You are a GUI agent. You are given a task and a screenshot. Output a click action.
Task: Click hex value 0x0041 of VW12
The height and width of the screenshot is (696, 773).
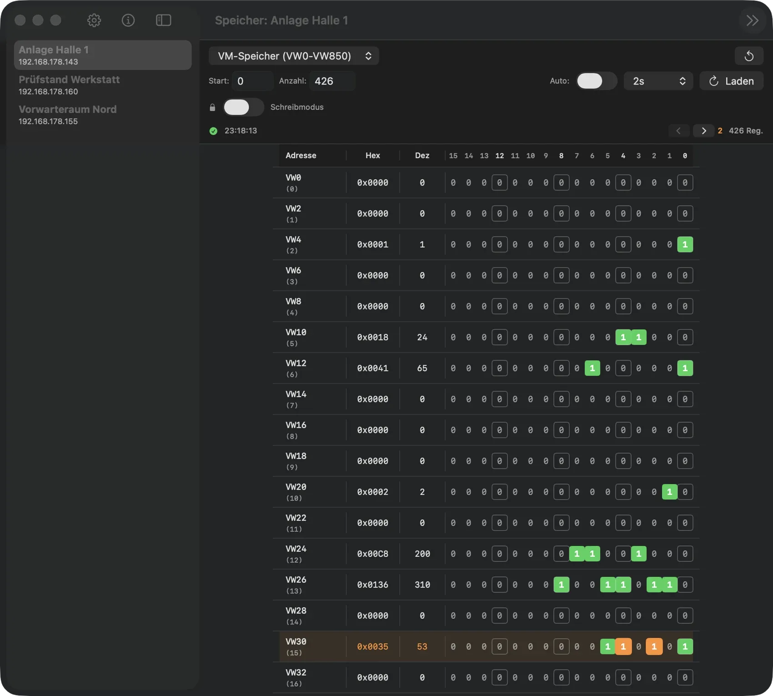[372, 368]
